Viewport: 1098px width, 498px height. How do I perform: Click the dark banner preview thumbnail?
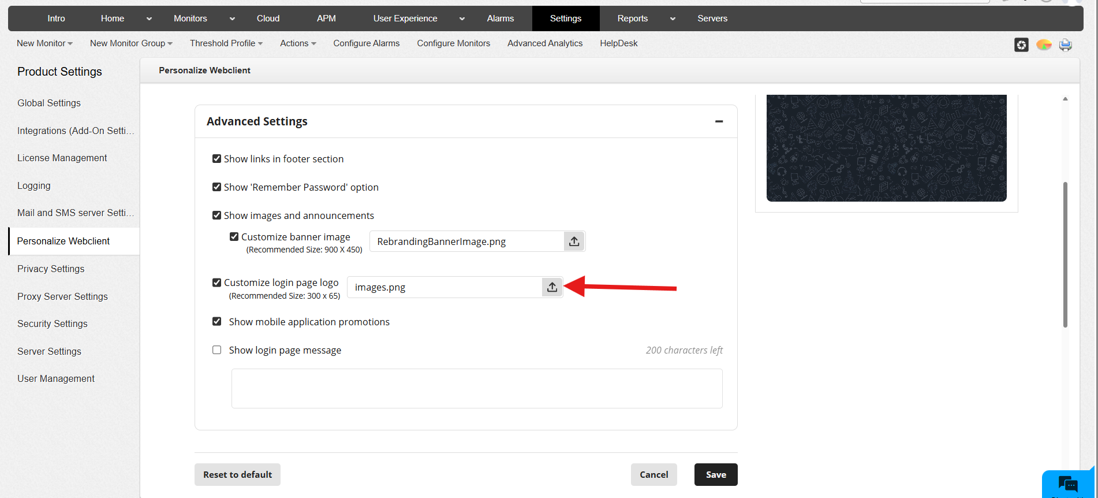point(886,148)
